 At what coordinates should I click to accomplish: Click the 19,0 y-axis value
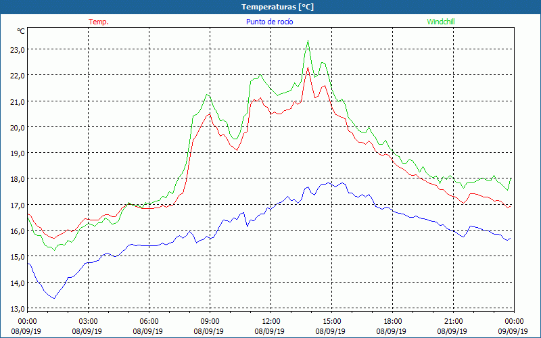tap(18, 153)
